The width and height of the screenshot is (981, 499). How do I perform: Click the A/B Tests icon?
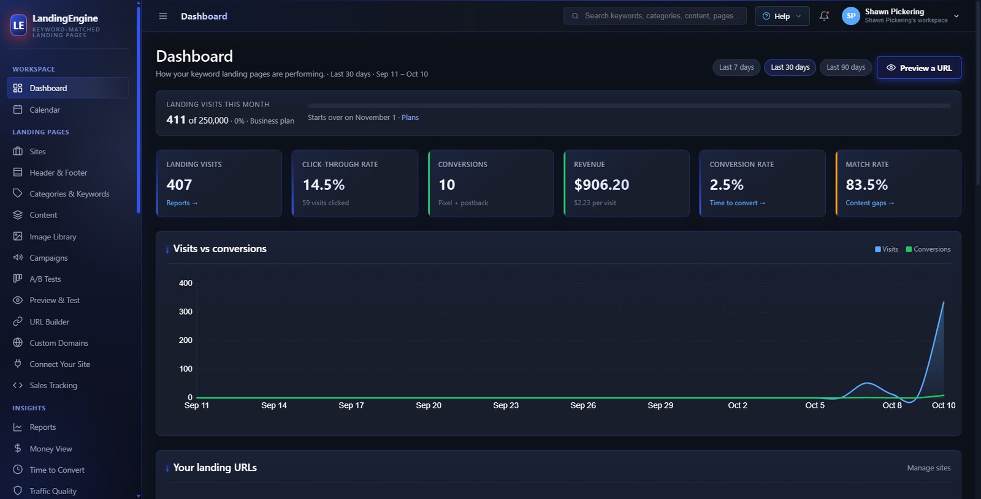point(18,279)
